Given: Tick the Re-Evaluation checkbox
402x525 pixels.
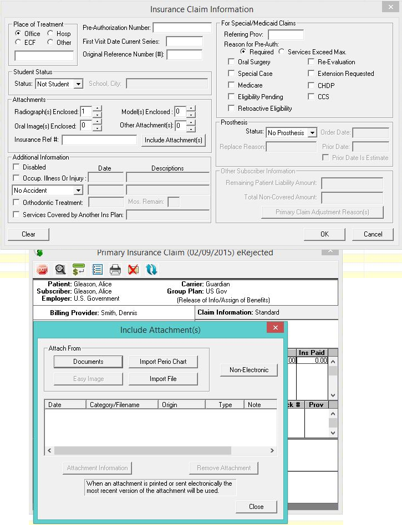Looking at the screenshot, I should [x=311, y=61].
